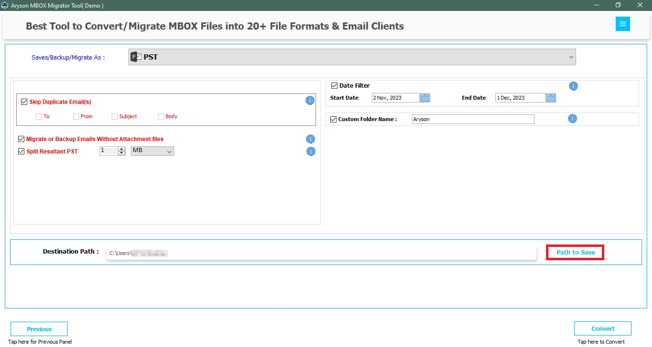Click info icon beside Split Resultant PST
The height and width of the screenshot is (347, 652).
(x=311, y=152)
